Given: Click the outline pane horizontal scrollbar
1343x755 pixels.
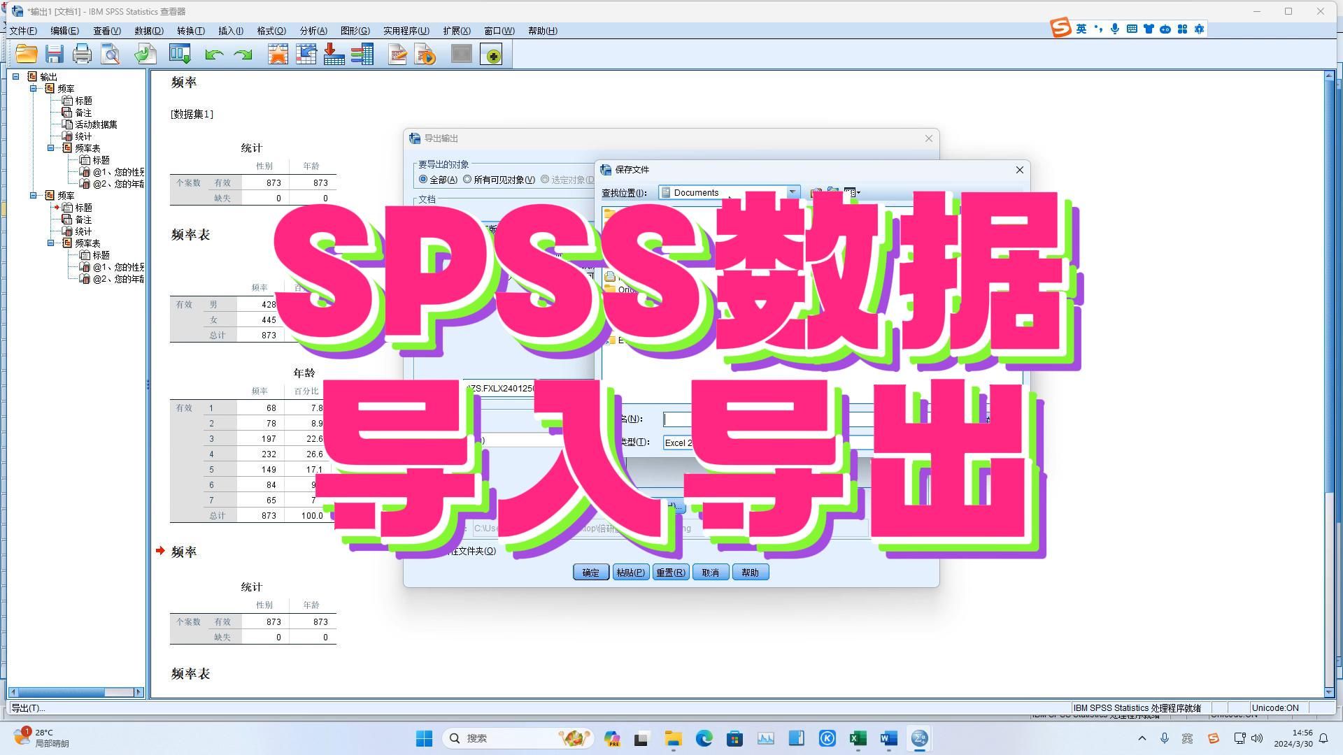Looking at the screenshot, I should tap(76, 692).
